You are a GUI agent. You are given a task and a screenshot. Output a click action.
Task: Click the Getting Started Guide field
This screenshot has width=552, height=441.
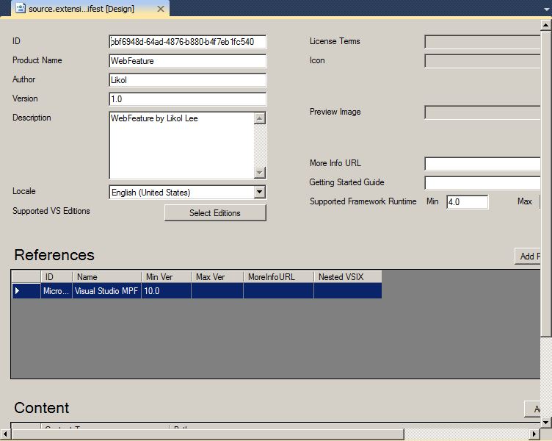tap(482, 183)
